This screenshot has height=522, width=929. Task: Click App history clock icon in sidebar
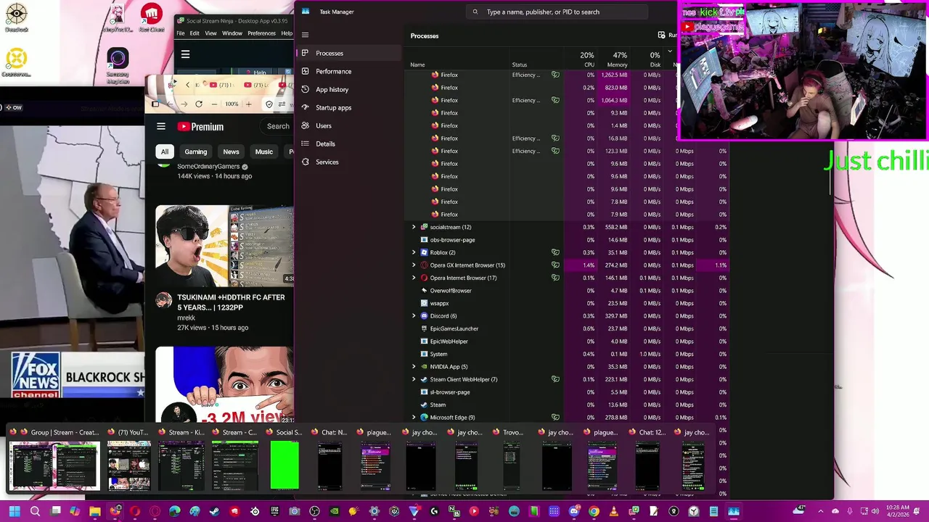pyautogui.click(x=306, y=89)
